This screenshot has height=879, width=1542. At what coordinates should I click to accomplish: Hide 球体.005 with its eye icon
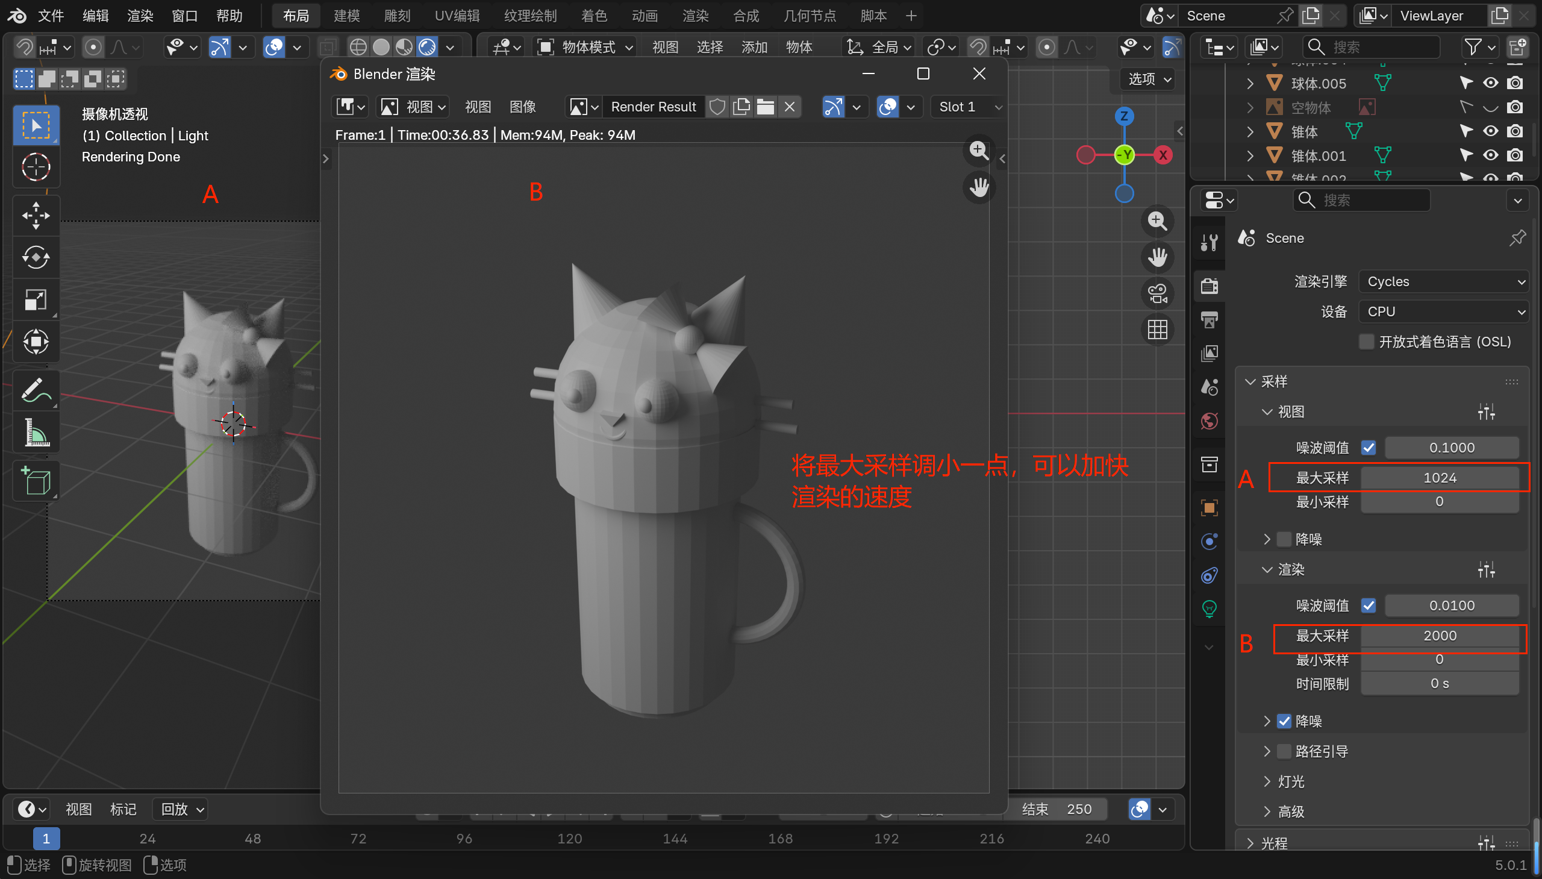pyautogui.click(x=1490, y=83)
